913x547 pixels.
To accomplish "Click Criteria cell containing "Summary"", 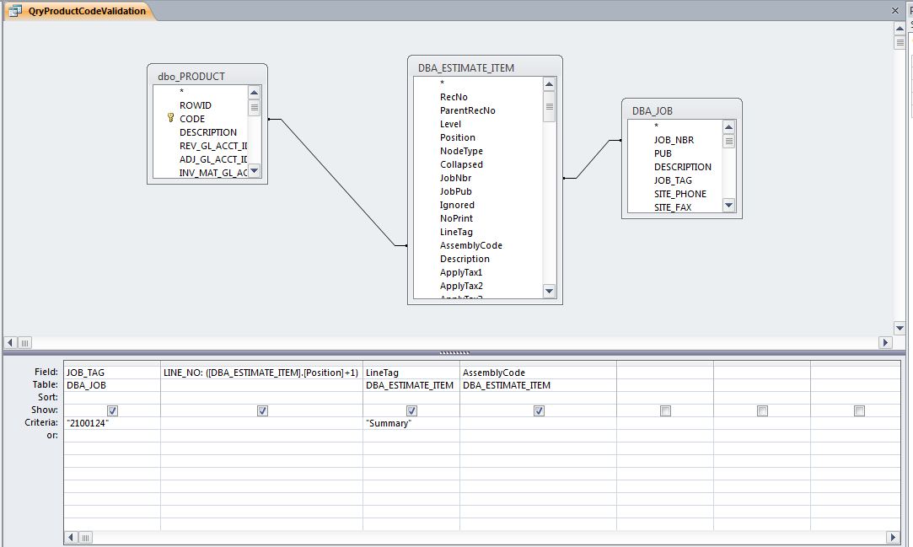I will click(411, 423).
